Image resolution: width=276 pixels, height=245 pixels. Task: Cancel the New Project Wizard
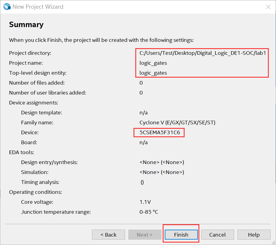tap(218, 234)
